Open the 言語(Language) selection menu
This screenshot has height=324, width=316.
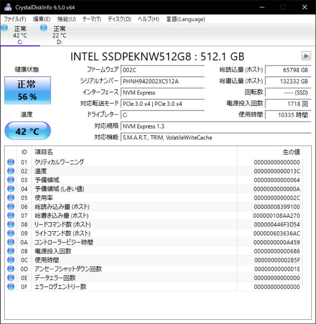(185, 19)
